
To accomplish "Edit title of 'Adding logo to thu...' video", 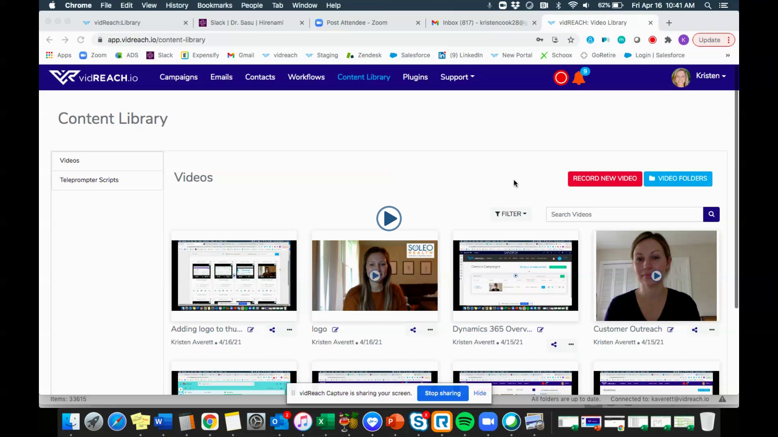I will tap(251, 330).
